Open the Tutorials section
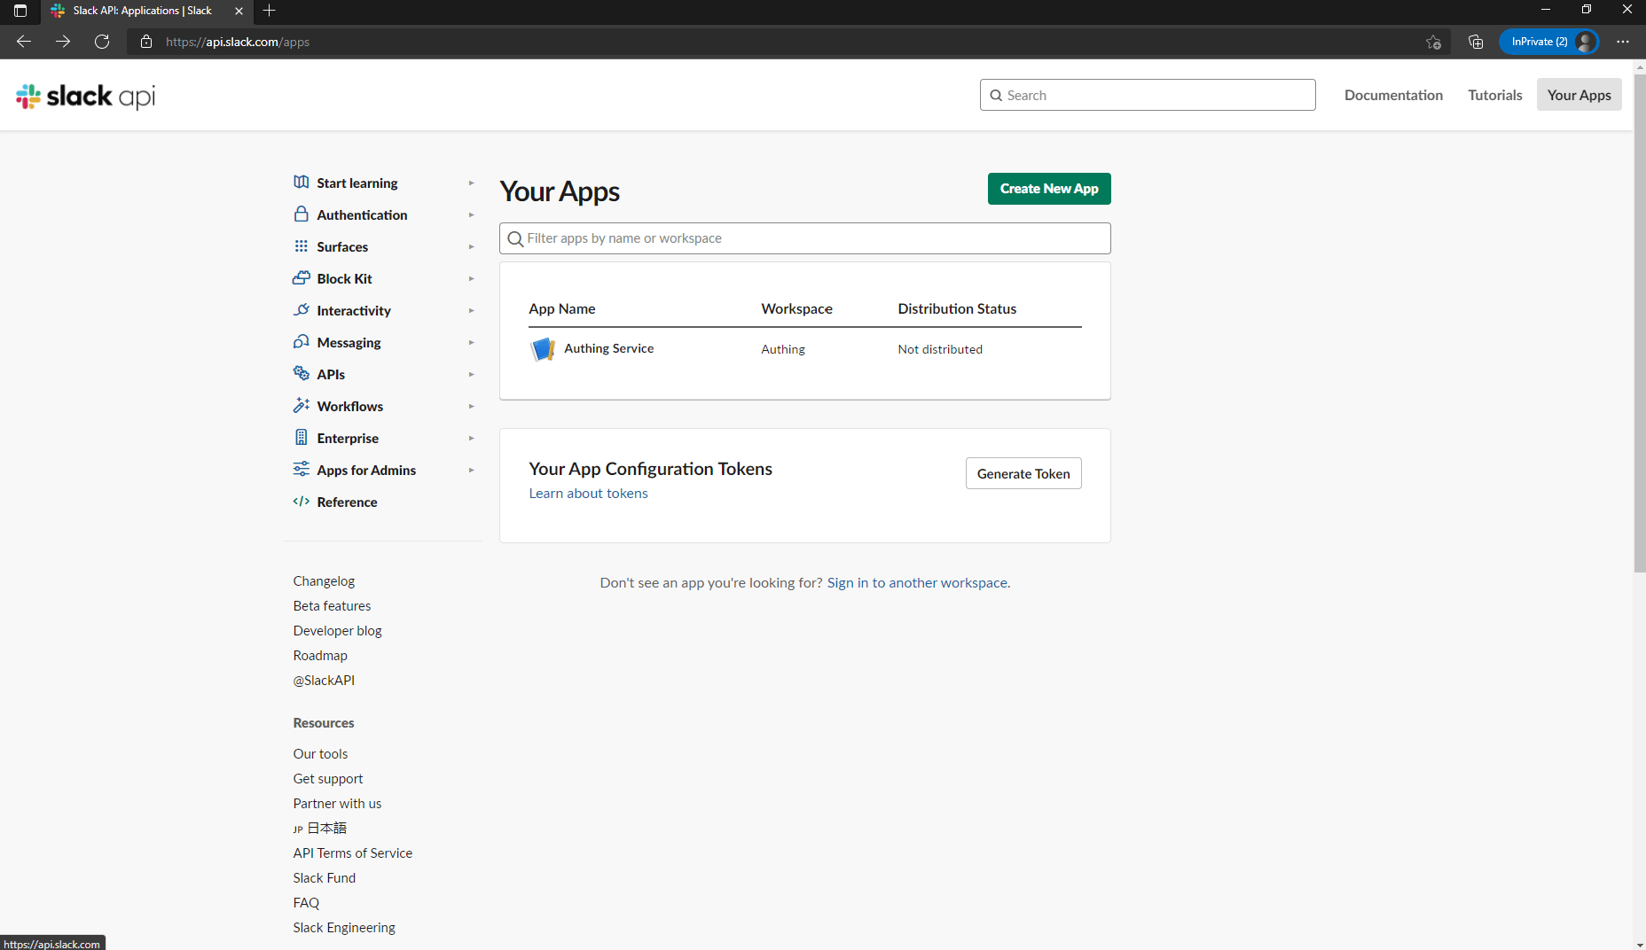Image resolution: width=1646 pixels, height=950 pixels. 1494,95
